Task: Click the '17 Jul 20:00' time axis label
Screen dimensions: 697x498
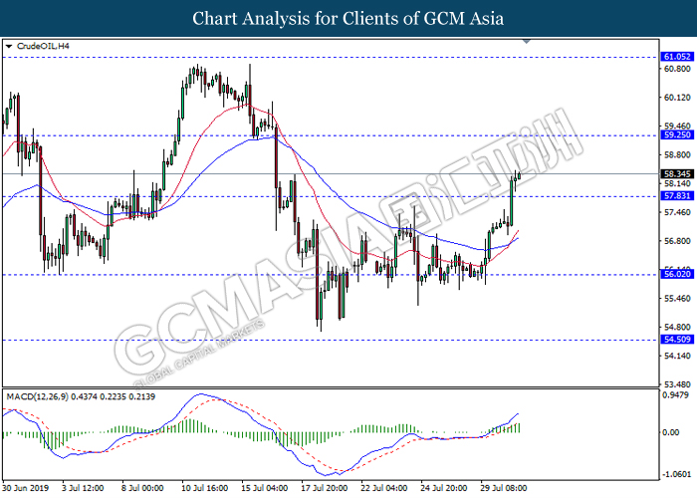Action: [x=324, y=488]
